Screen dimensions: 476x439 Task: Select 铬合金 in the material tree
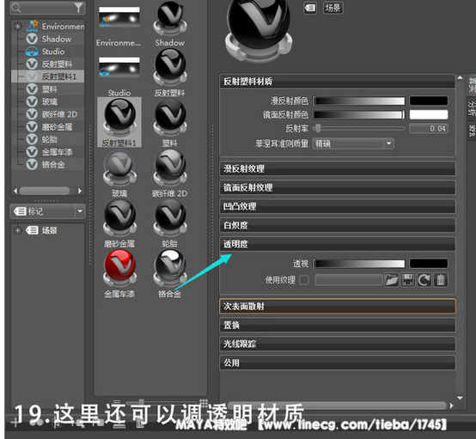click(52, 165)
